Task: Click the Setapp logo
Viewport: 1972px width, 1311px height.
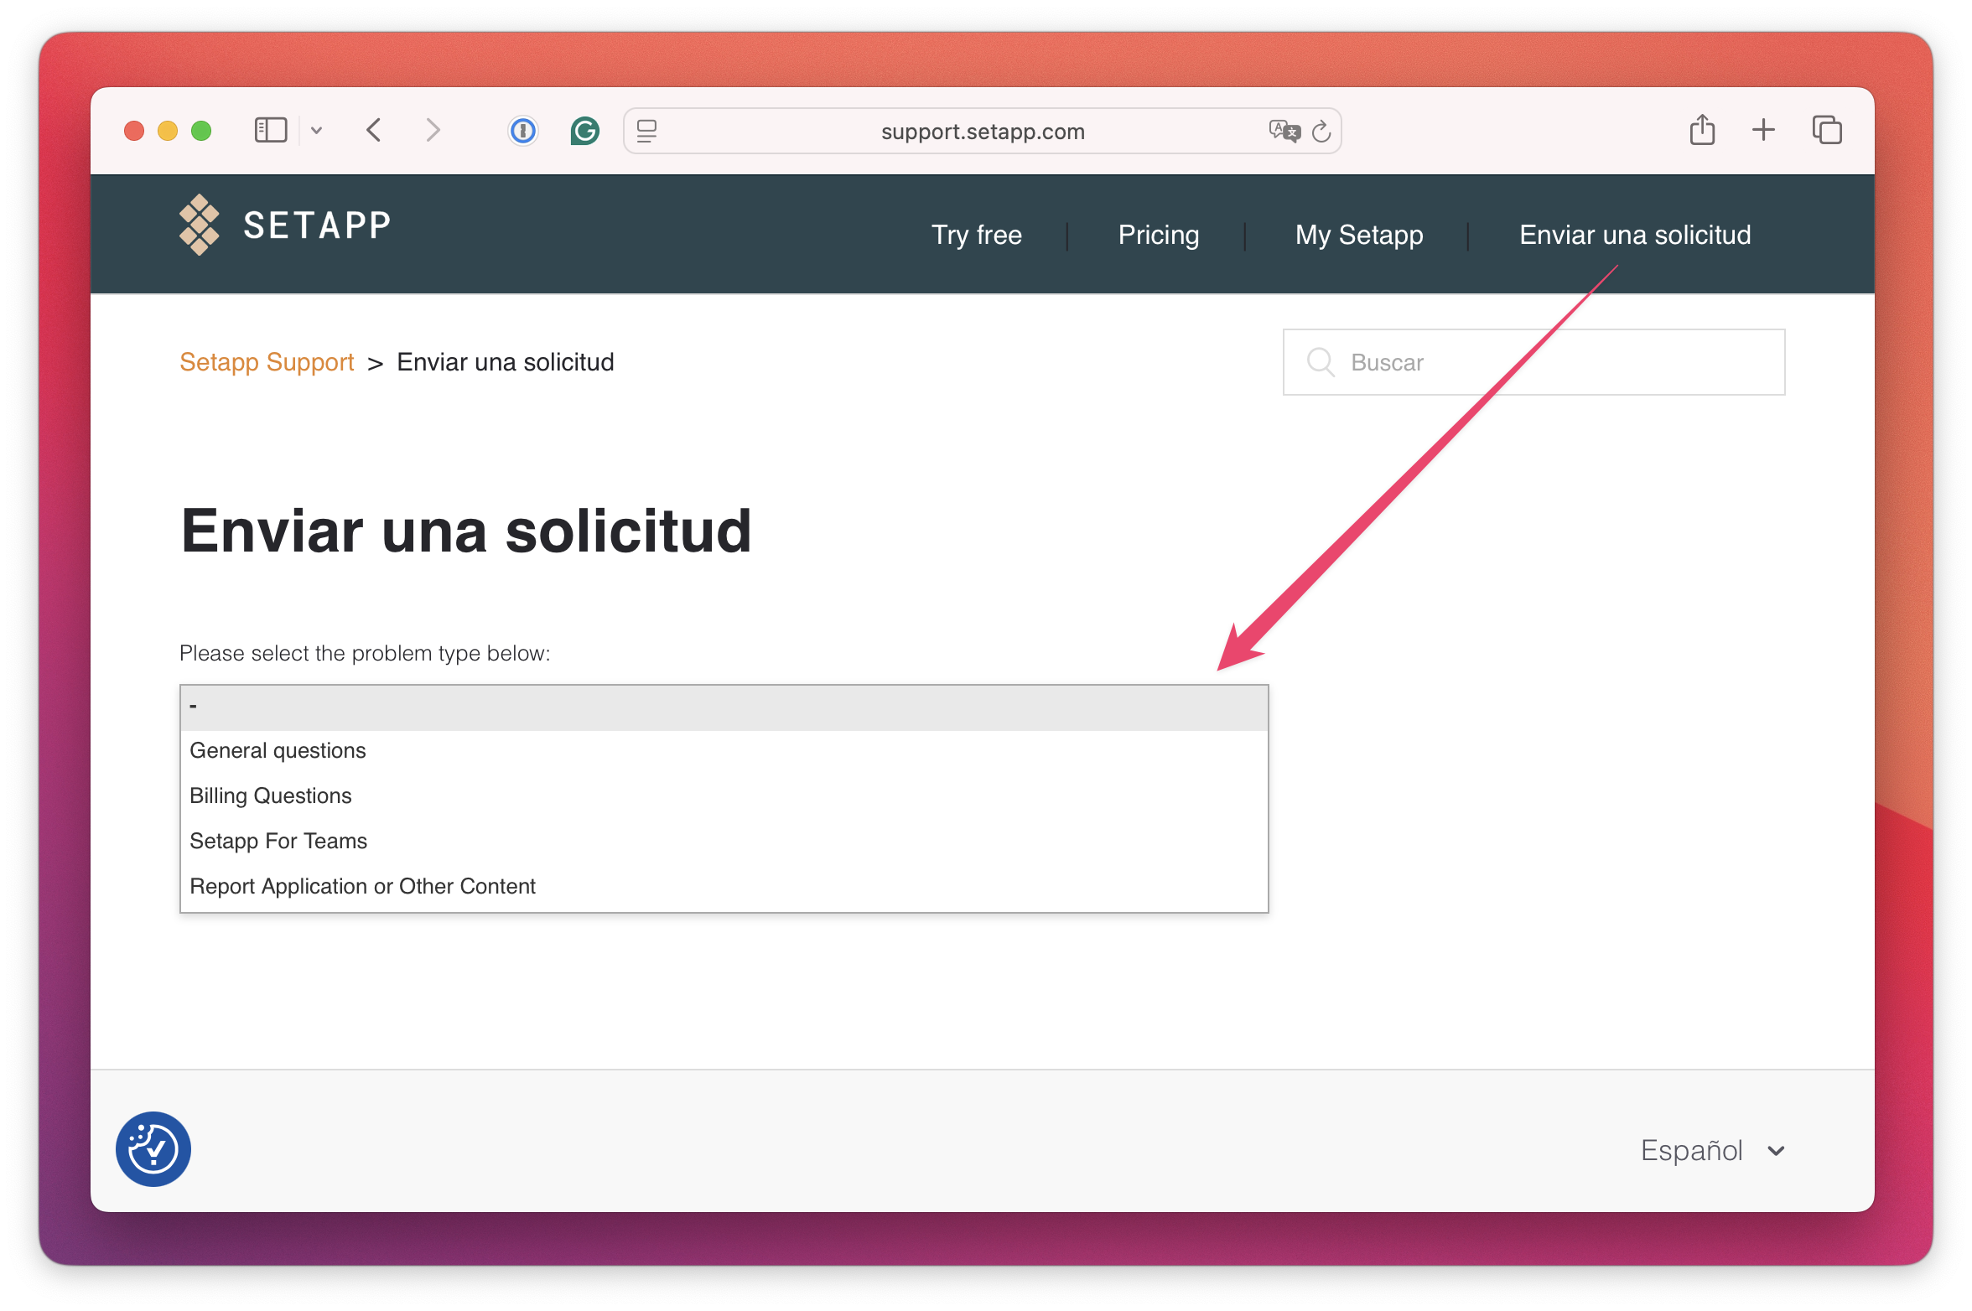Action: coord(285,225)
